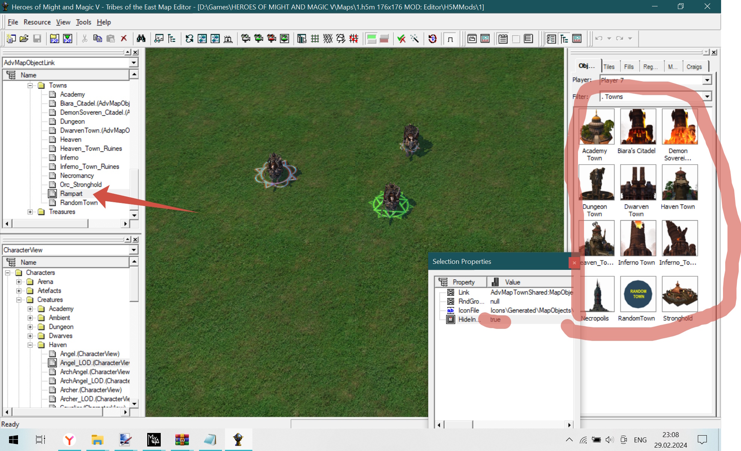Click the HideIn property value true

(495, 319)
